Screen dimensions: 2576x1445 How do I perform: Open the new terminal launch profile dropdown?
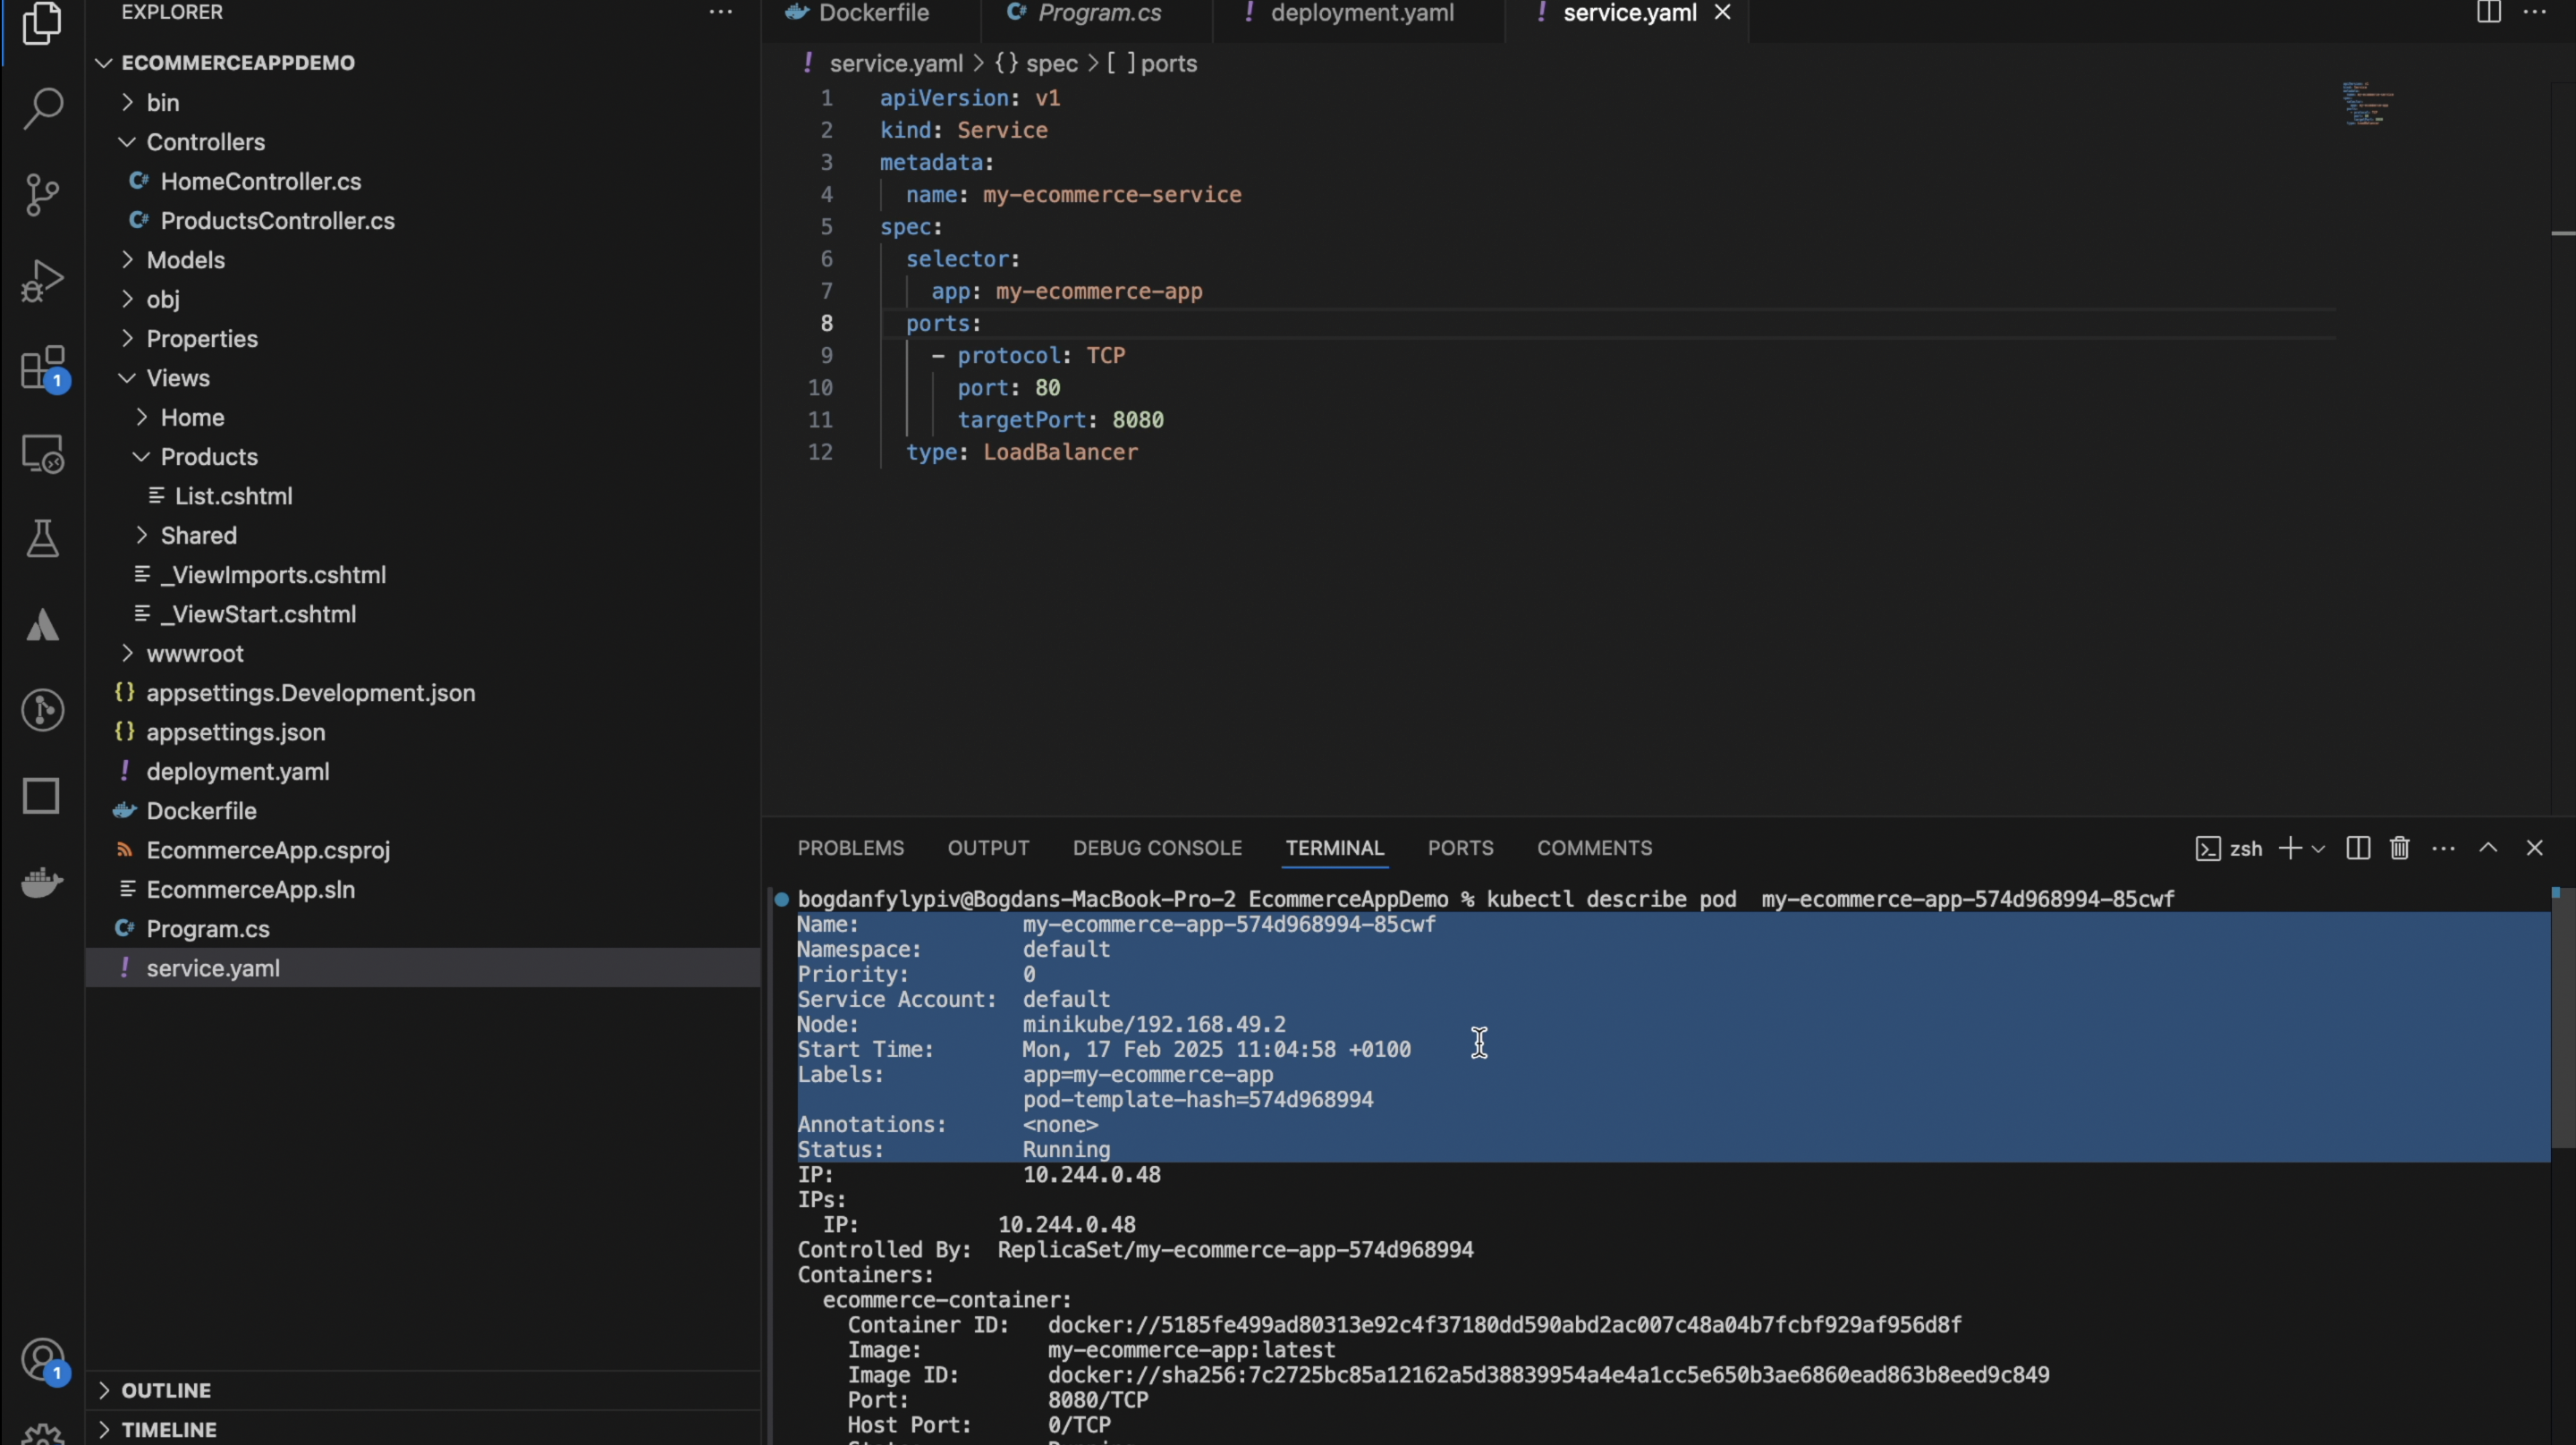(x=2318, y=849)
